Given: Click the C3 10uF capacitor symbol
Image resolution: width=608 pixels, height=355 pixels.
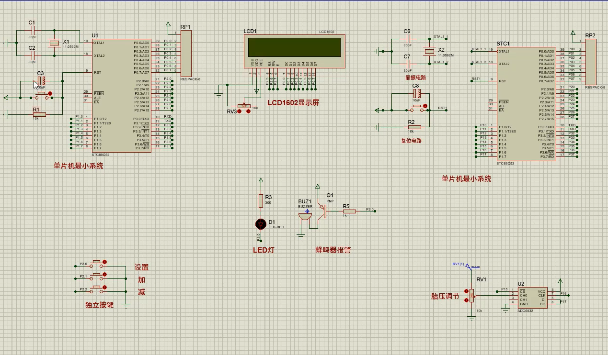Looking at the screenshot, I should coord(41,81).
